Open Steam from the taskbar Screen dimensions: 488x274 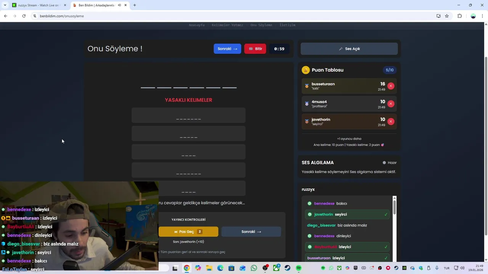click(x=287, y=268)
